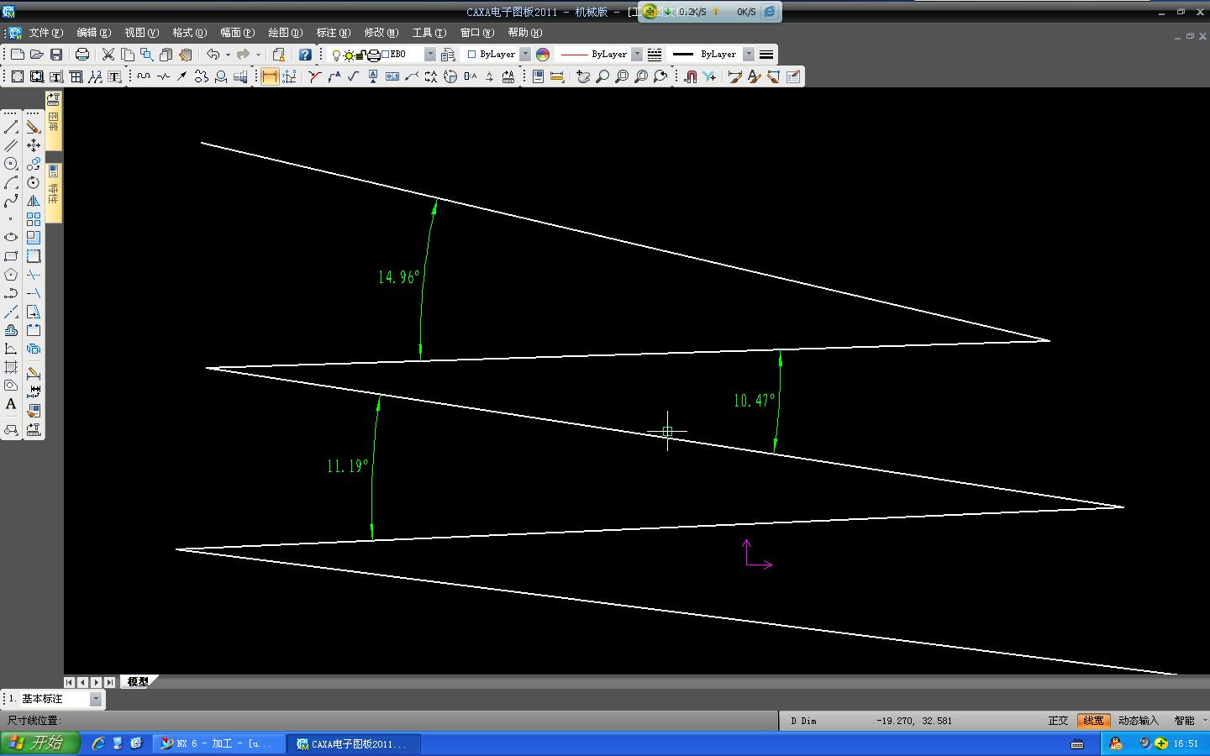Open the layer name dropdown showing EB0
This screenshot has width=1210, height=756.
pos(429,55)
